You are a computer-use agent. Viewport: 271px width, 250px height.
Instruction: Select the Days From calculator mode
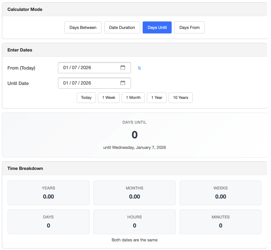[x=189, y=27]
